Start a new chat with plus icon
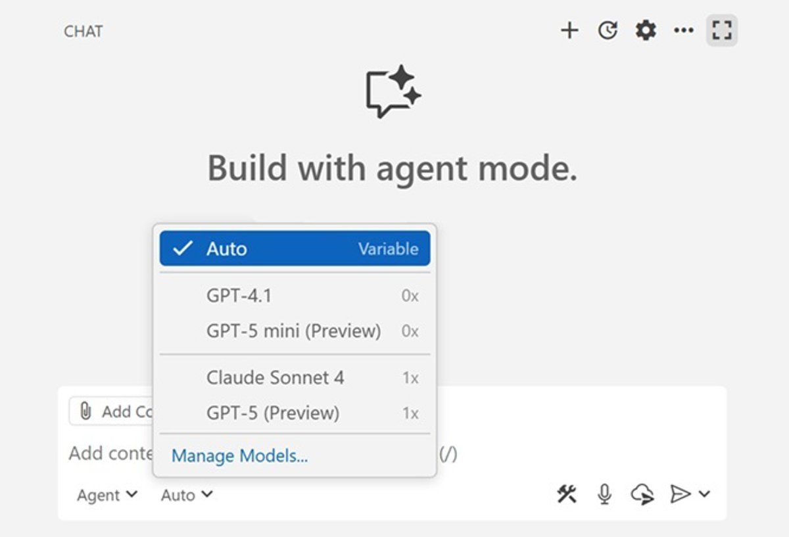The height and width of the screenshot is (537, 789). [569, 30]
